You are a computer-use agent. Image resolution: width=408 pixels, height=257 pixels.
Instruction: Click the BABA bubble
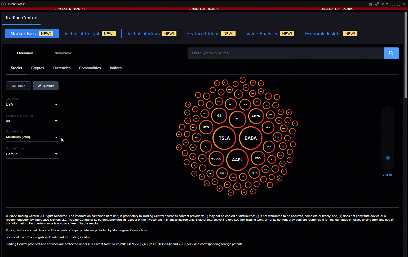pyautogui.click(x=251, y=138)
